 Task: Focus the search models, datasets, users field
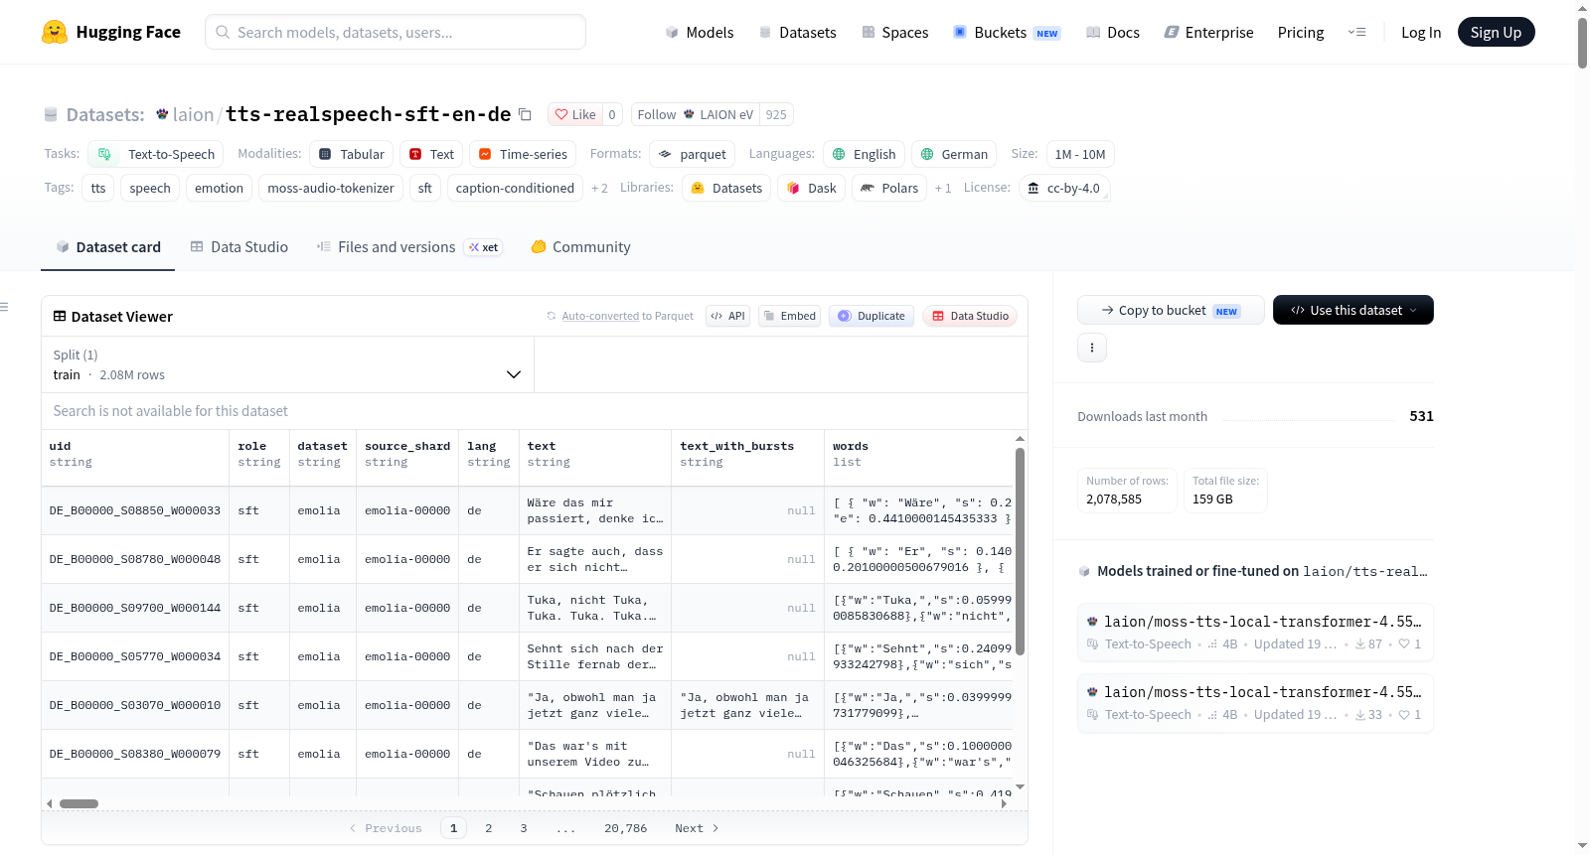point(396,32)
